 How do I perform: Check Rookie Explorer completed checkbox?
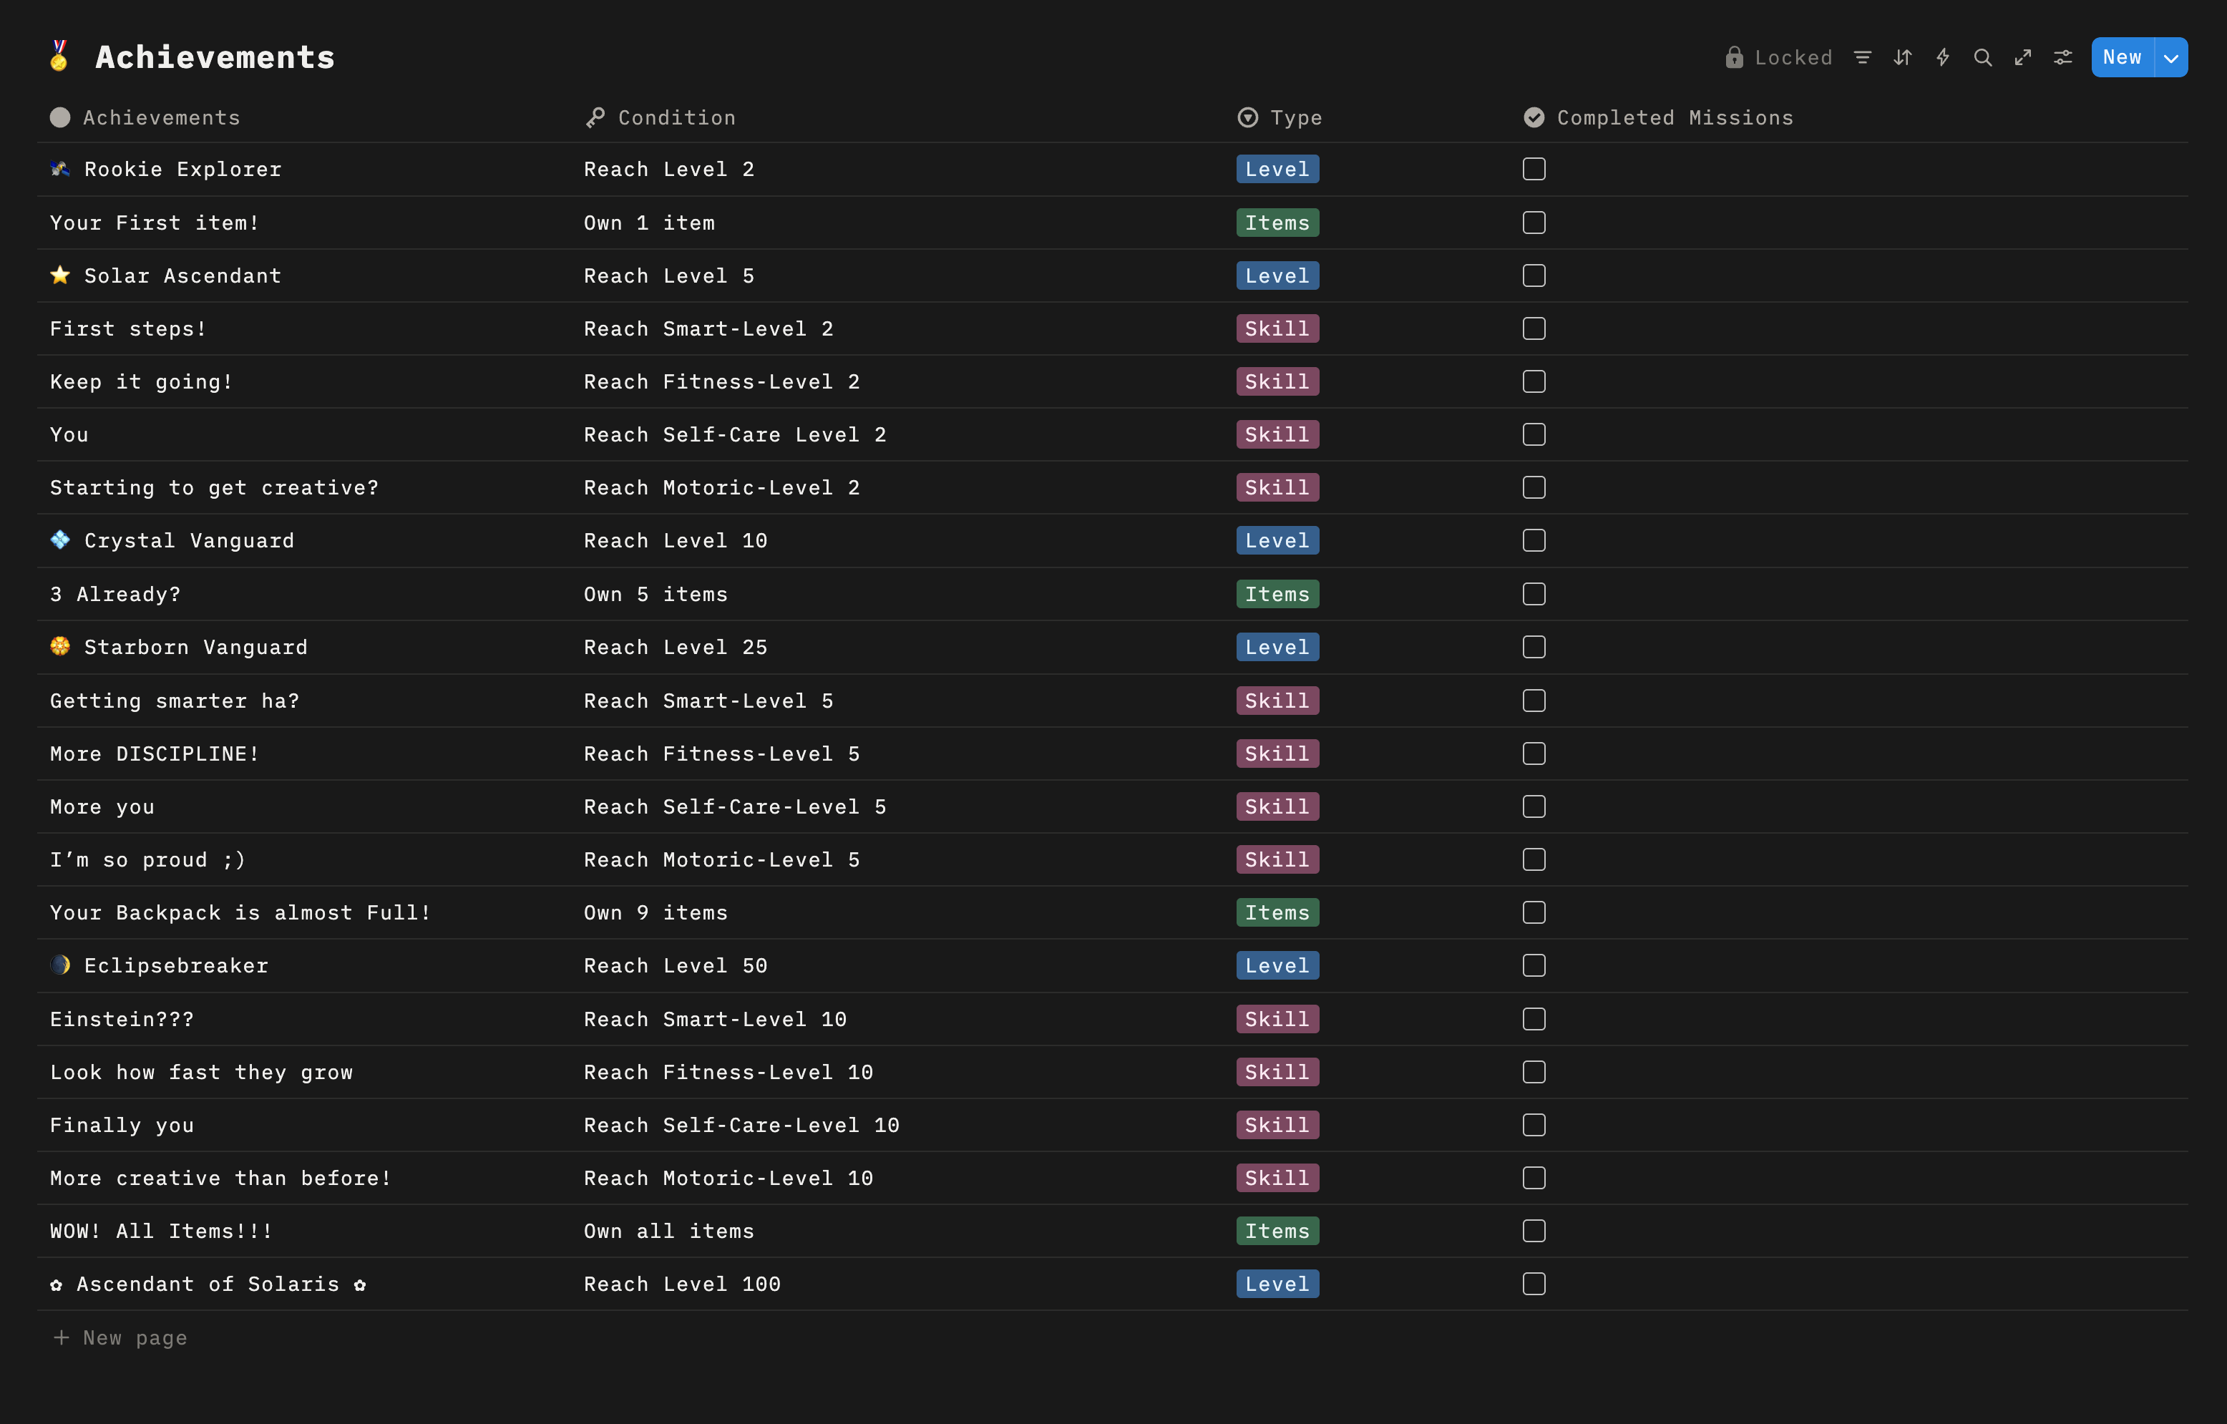1534,169
